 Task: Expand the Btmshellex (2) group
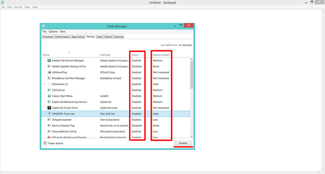(44, 84)
